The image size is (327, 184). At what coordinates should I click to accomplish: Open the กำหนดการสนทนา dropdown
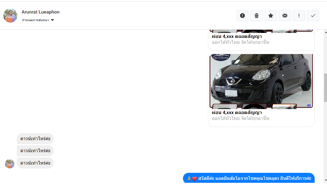pyautogui.click(x=38, y=20)
